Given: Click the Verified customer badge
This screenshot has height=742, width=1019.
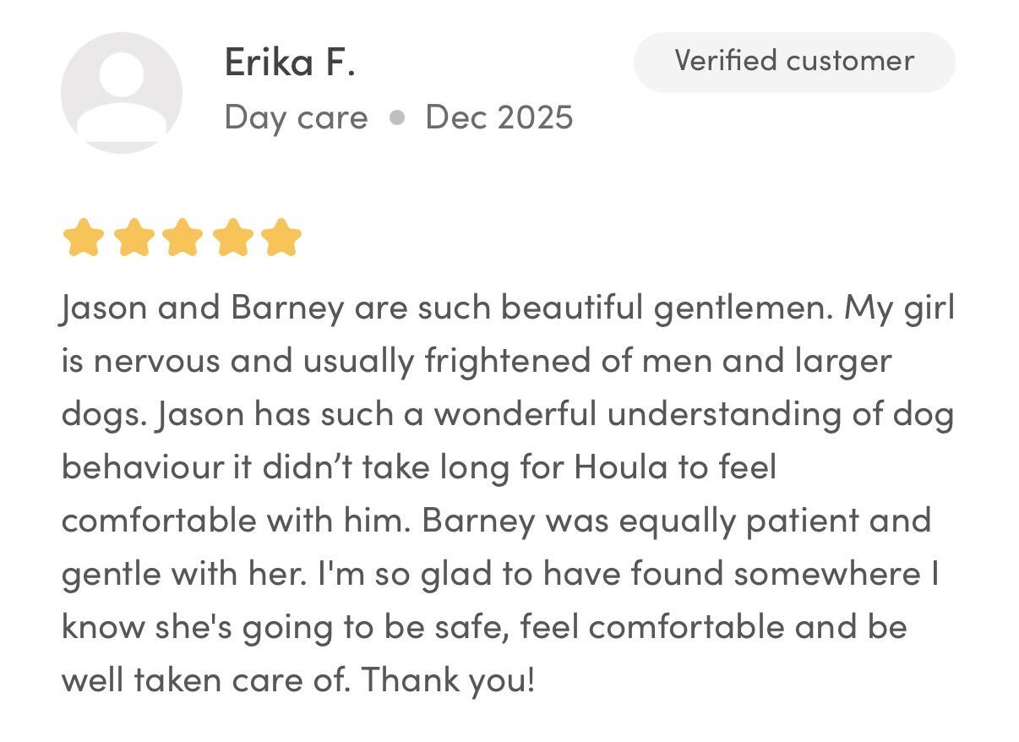Looking at the screenshot, I should tap(793, 62).
